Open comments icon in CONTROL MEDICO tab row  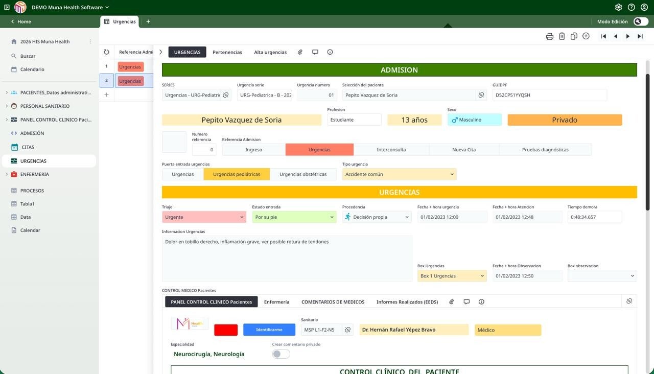click(x=466, y=302)
